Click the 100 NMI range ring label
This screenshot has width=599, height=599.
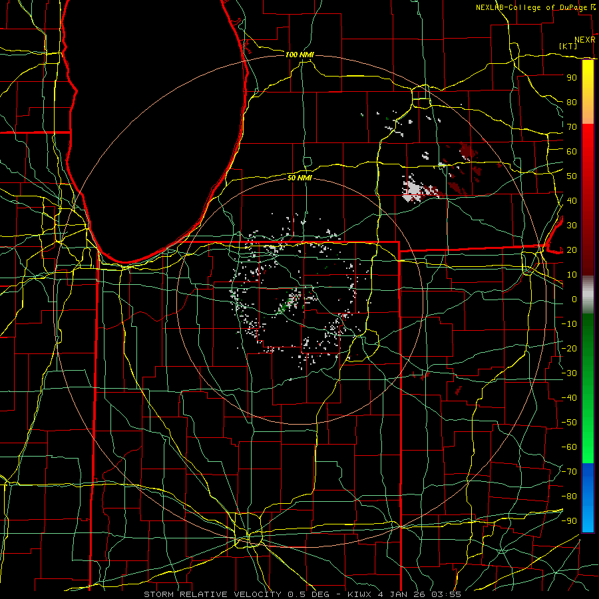pos(300,55)
